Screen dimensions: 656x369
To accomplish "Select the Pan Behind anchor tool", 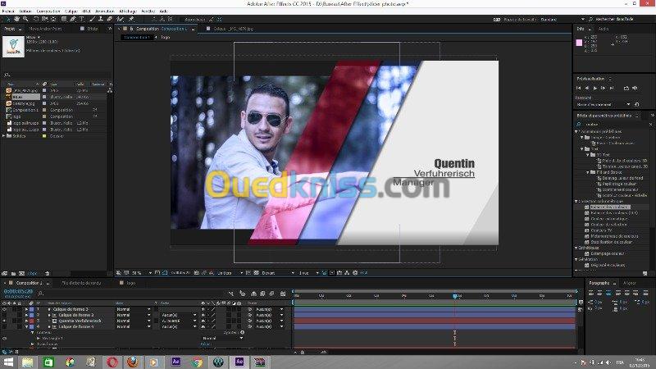I will click(x=53, y=19).
